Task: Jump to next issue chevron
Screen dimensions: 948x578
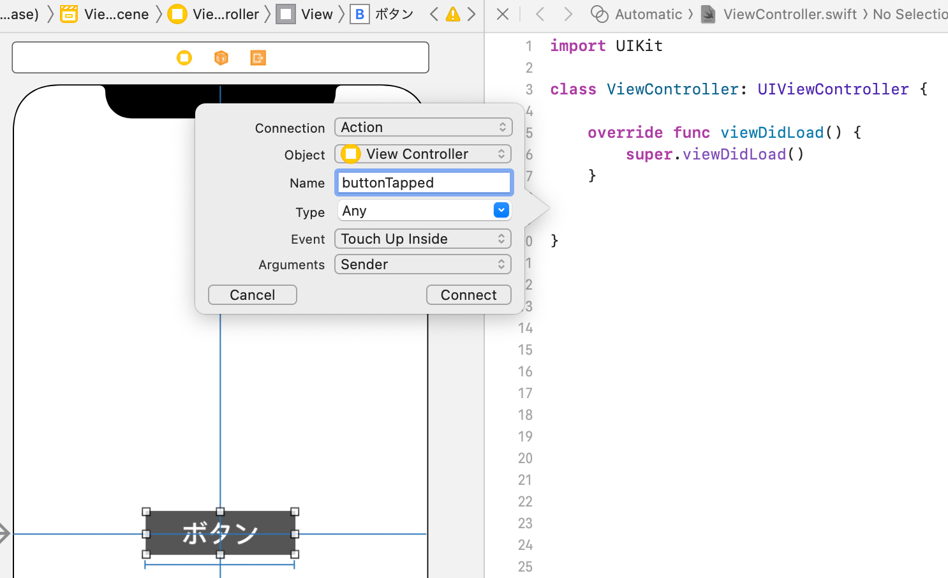Action: (x=471, y=14)
